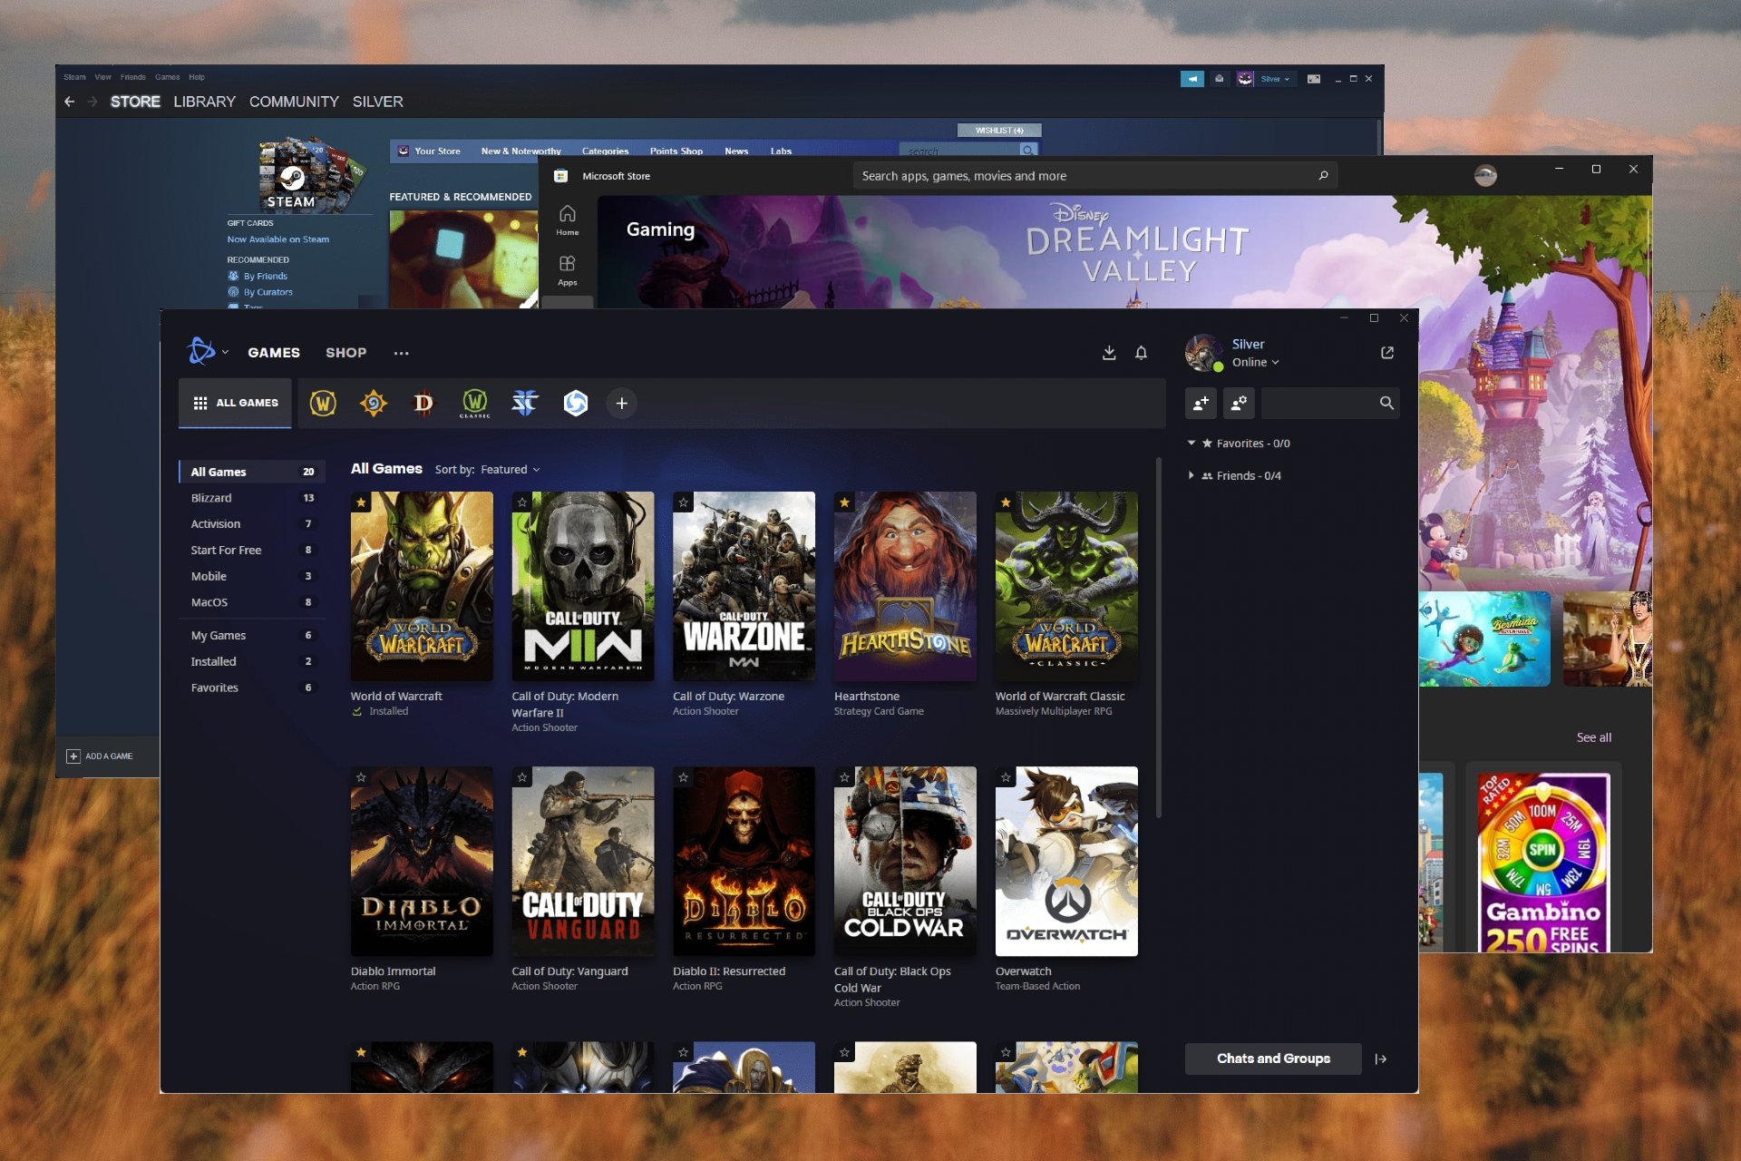This screenshot has height=1161, width=1741.
Task: Favorite Call of Duty: Warzone star
Action: tap(684, 502)
